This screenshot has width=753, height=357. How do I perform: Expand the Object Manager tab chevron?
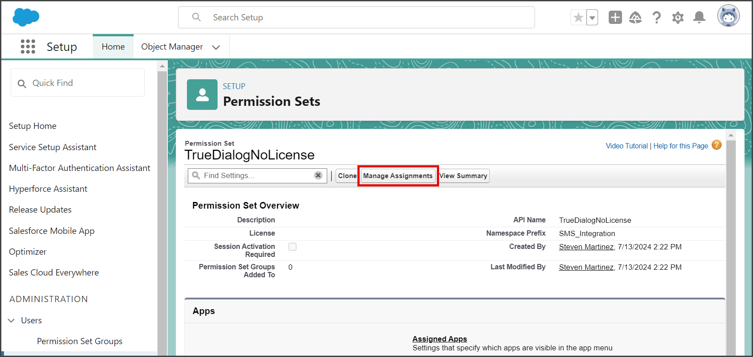[216, 47]
